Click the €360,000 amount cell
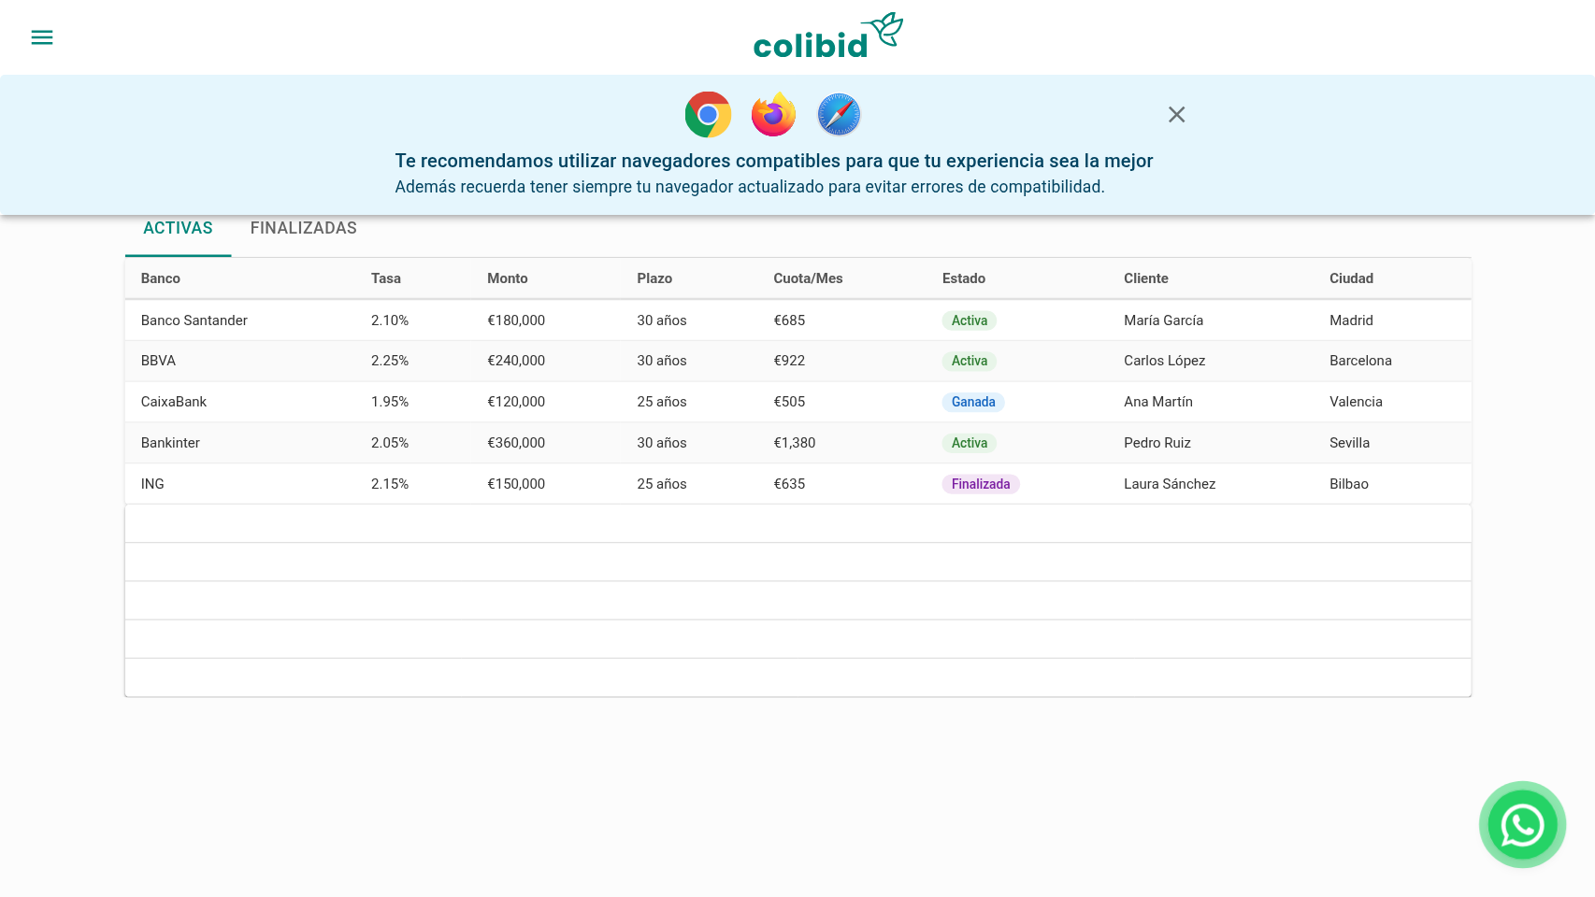The image size is (1595, 897). 516,443
